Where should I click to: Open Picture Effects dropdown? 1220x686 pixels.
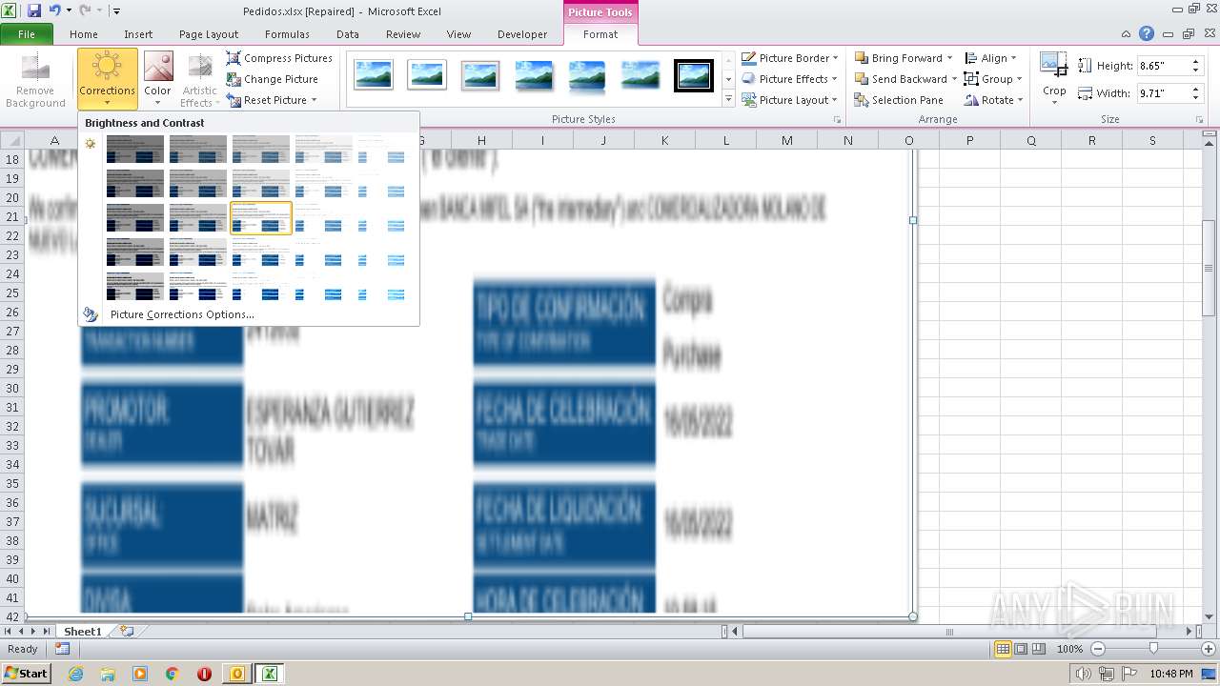pos(790,79)
